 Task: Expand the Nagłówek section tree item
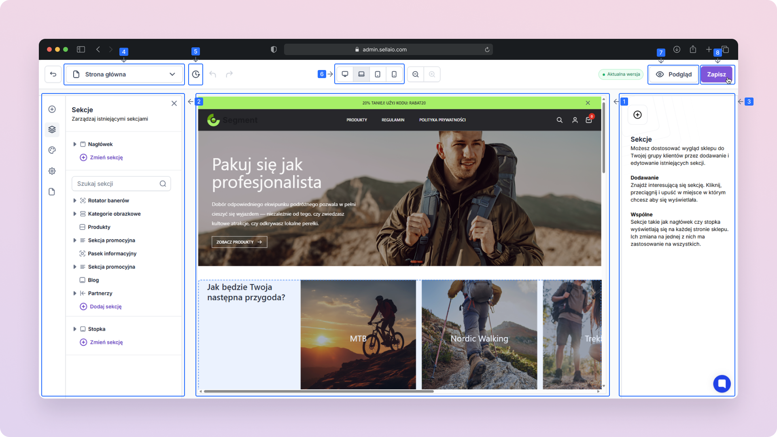[75, 144]
